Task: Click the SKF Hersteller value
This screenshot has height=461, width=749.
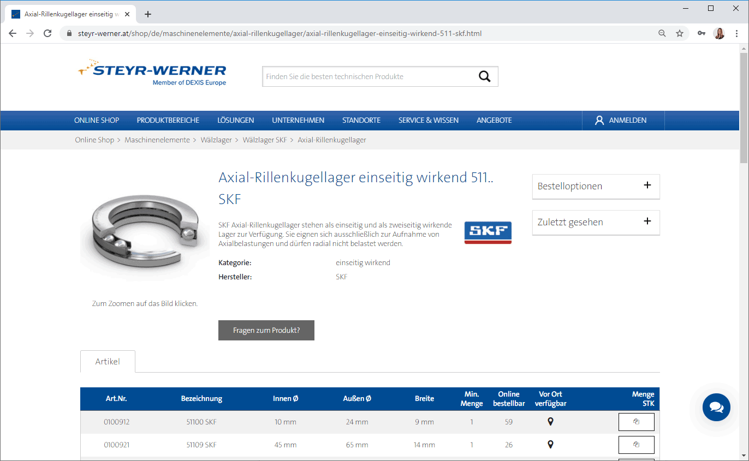Action: (342, 277)
